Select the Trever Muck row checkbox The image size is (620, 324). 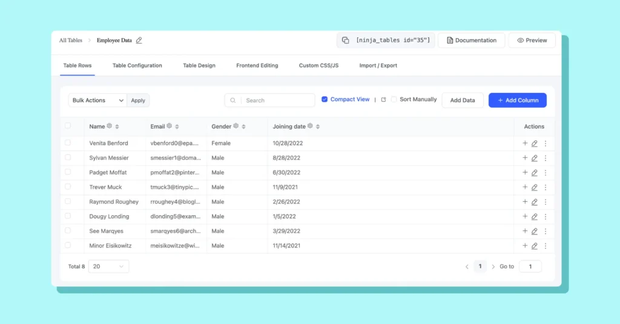click(68, 187)
